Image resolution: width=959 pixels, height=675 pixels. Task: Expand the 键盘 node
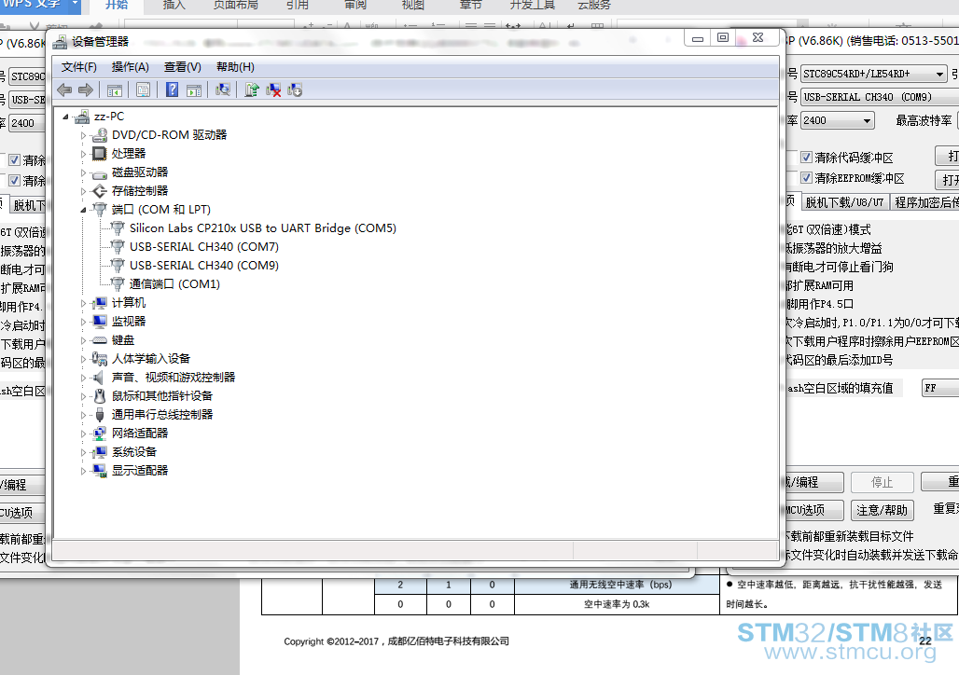pos(83,340)
